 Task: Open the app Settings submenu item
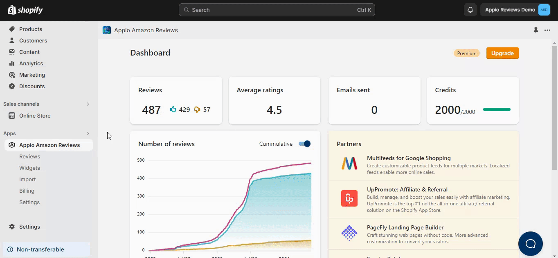tap(29, 202)
